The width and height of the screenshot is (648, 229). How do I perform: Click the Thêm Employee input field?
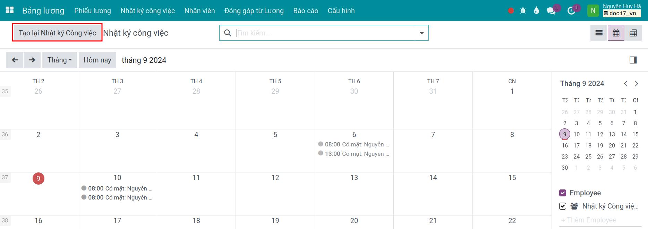[600, 220]
